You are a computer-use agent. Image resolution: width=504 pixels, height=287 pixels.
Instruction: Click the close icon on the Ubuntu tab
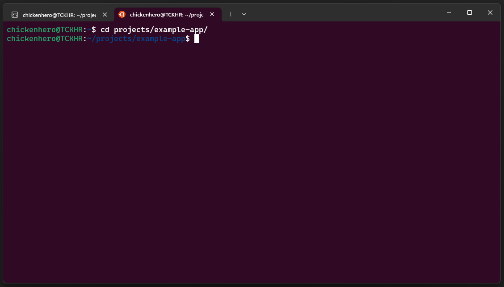point(212,14)
